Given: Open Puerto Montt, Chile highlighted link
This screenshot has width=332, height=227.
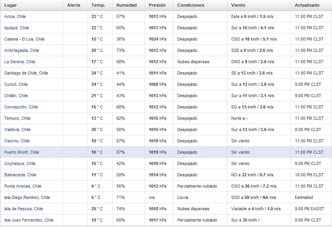Looking at the screenshot, I should (21, 152).
